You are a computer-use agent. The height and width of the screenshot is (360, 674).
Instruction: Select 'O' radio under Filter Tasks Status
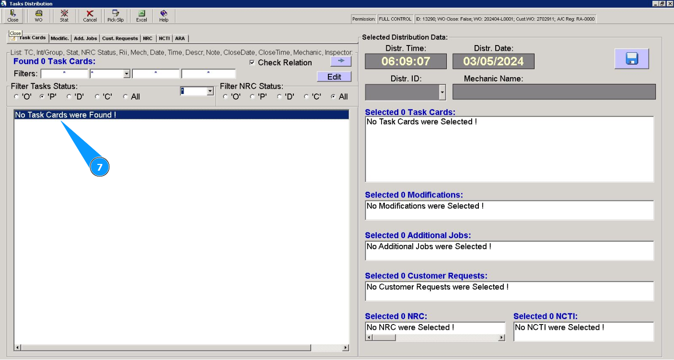pyautogui.click(x=16, y=97)
